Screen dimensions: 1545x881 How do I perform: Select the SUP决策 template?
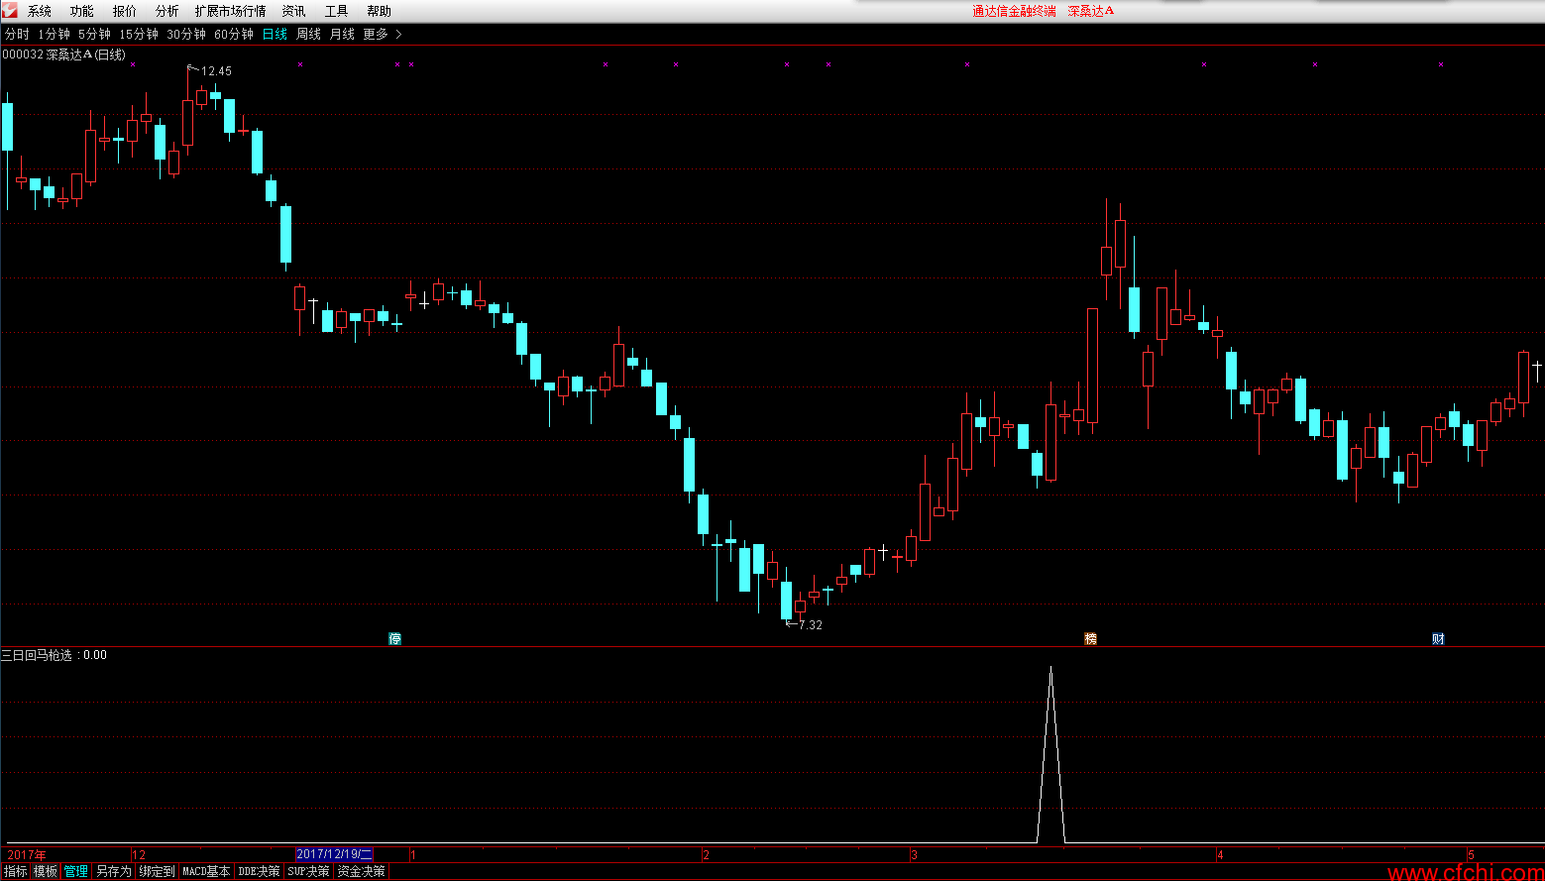(x=308, y=871)
